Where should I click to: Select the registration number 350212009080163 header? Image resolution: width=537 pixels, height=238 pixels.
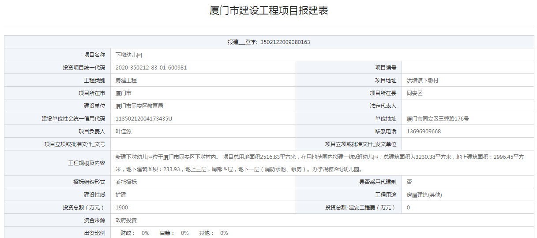269,42
